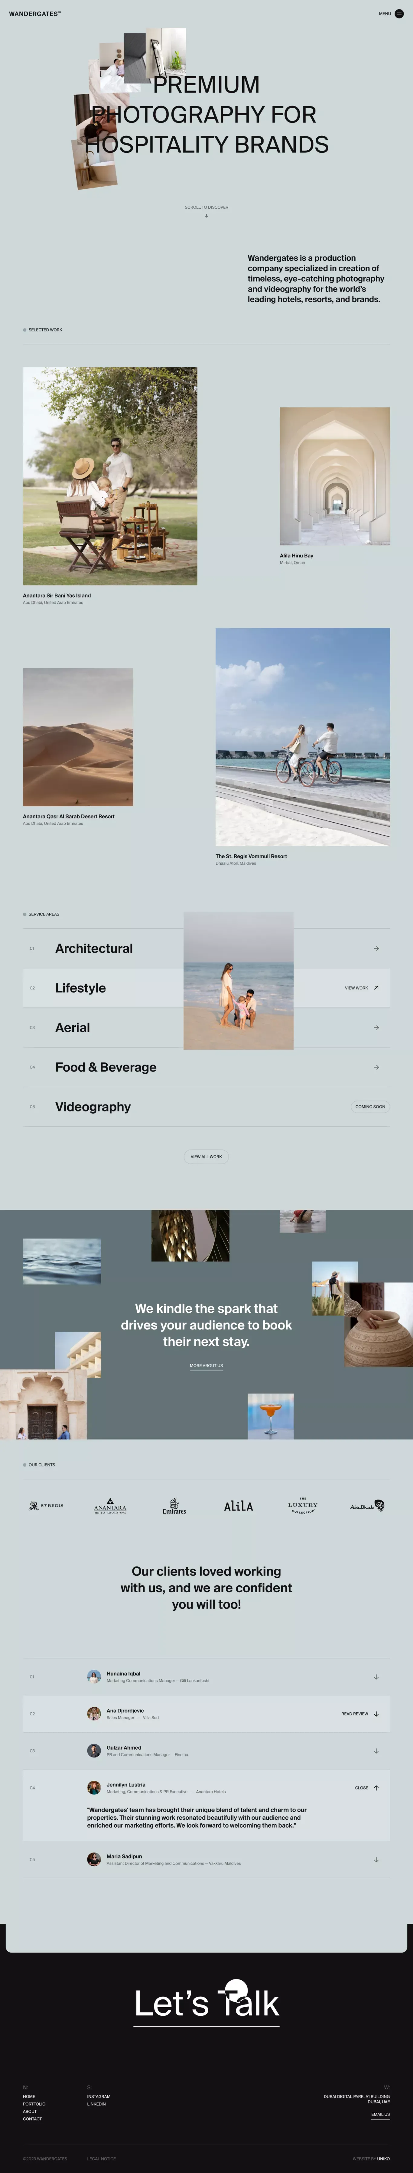The height and width of the screenshot is (2173, 413).
Task: Go to Portfolio in footer
Action: pyautogui.click(x=34, y=2104)
